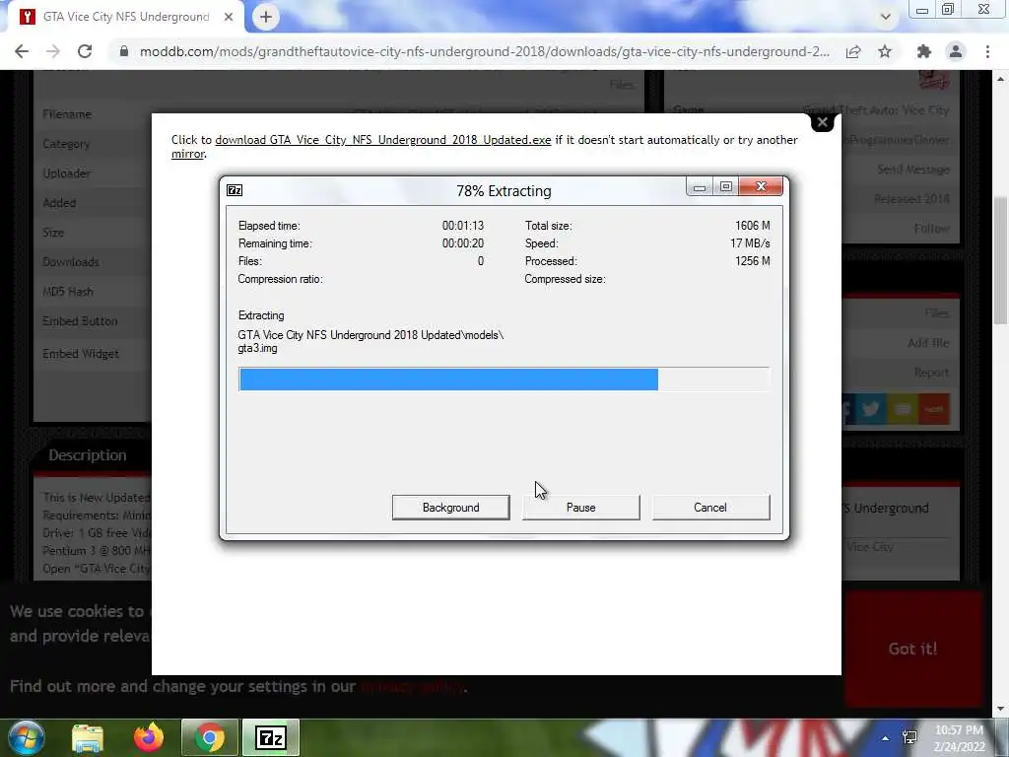Switch to 7-Zip taskbar icon

pos(270,737)
